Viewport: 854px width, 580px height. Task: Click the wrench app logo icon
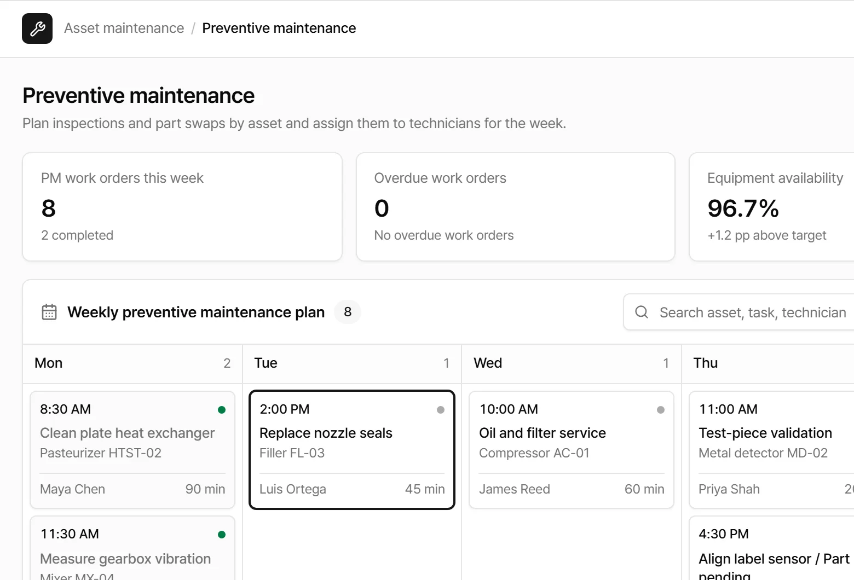tap(37, 28)
